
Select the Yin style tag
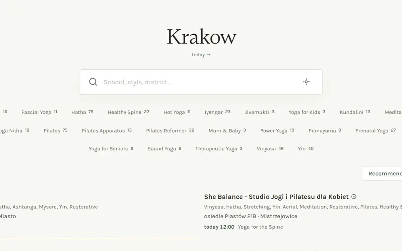(x=306, y=149)
